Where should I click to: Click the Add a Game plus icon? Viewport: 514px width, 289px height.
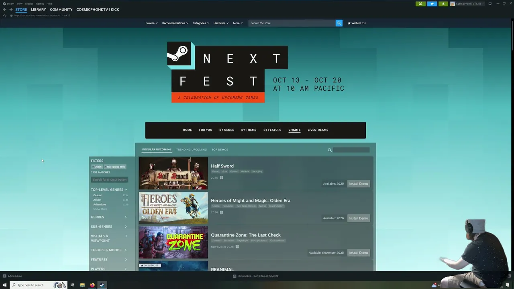point(5,276)
